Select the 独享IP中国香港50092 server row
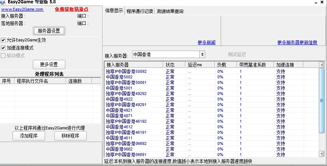The width and height of the screenshot is (327, 166). pyautogui.click(x=126, y=71)
